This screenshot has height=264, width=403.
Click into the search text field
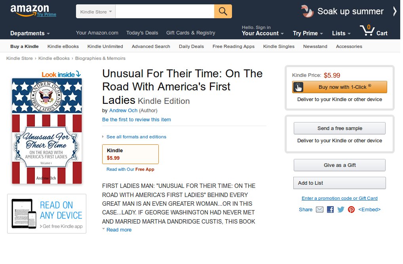[165, 11]
